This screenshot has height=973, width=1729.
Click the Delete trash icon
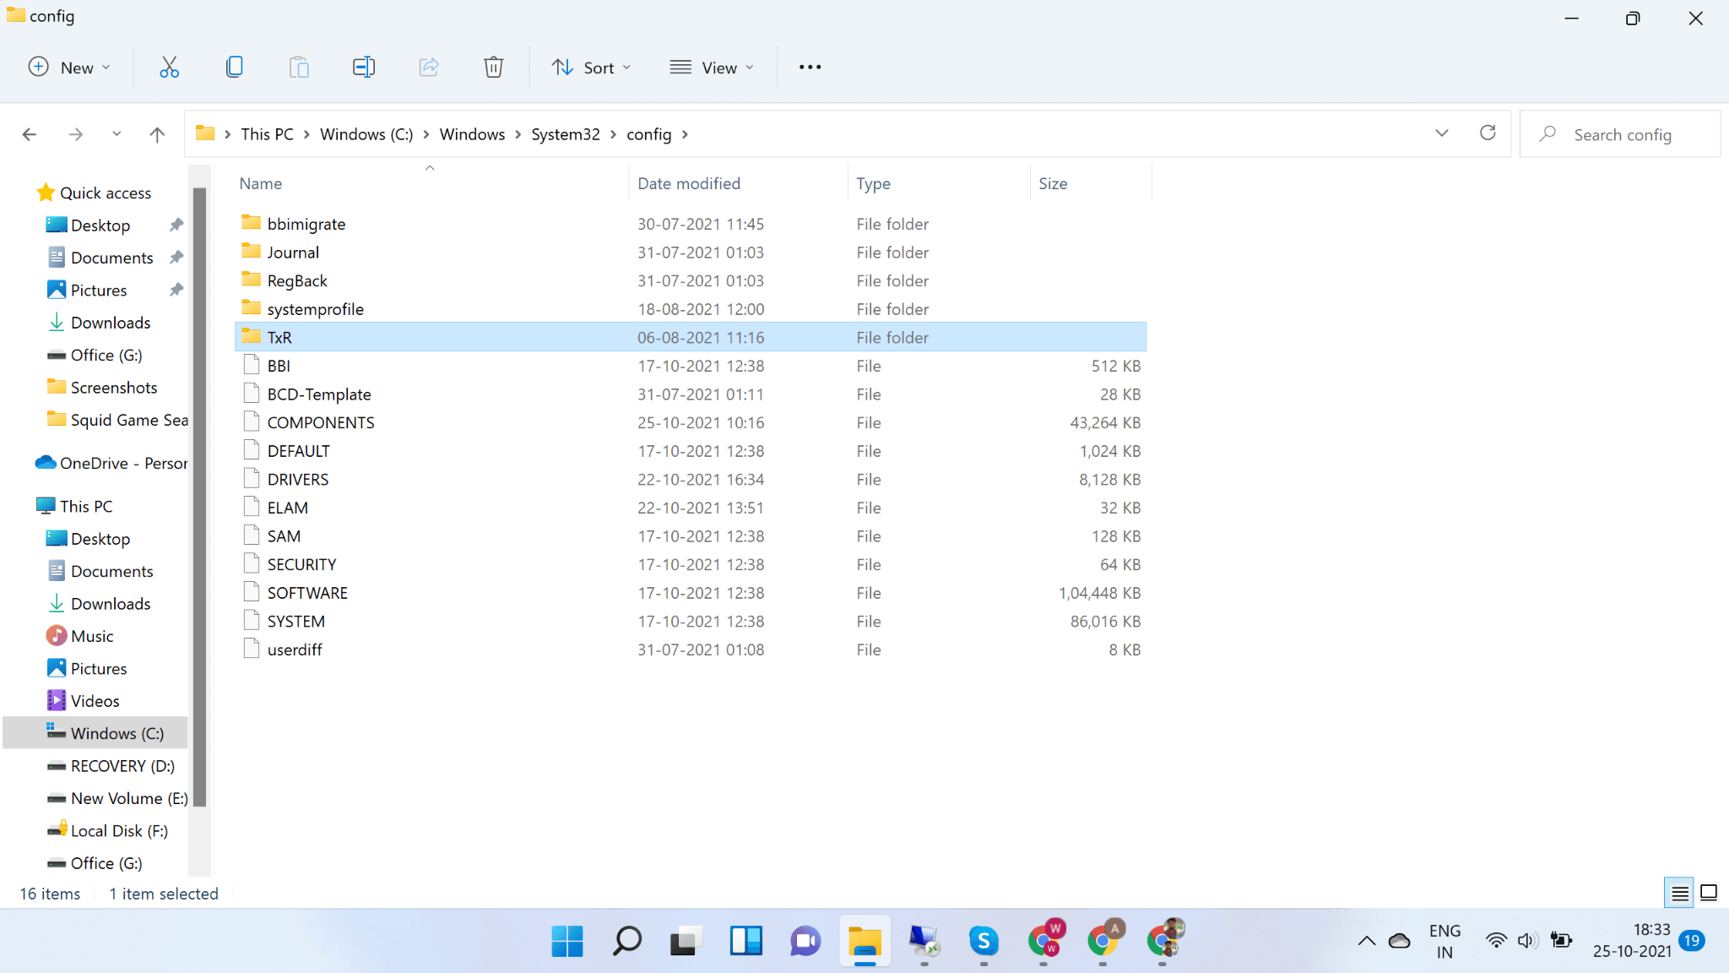(x=494, y=68)
